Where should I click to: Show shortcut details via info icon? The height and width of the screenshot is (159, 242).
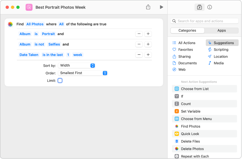(x=210, y=7)
